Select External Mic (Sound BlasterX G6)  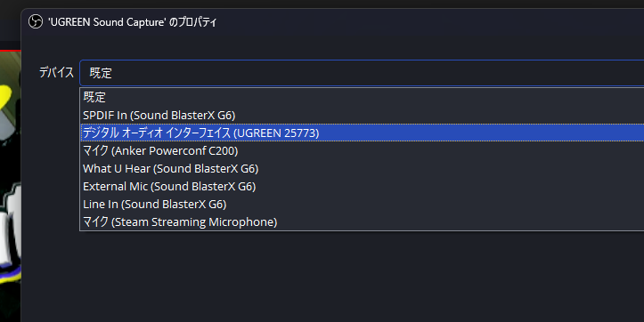coord(362,186)
